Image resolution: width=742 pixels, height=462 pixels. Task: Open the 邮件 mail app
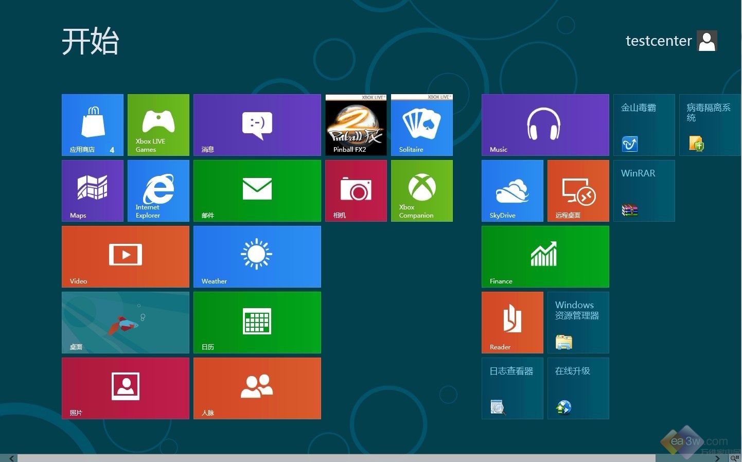click(x=257, y=190)
